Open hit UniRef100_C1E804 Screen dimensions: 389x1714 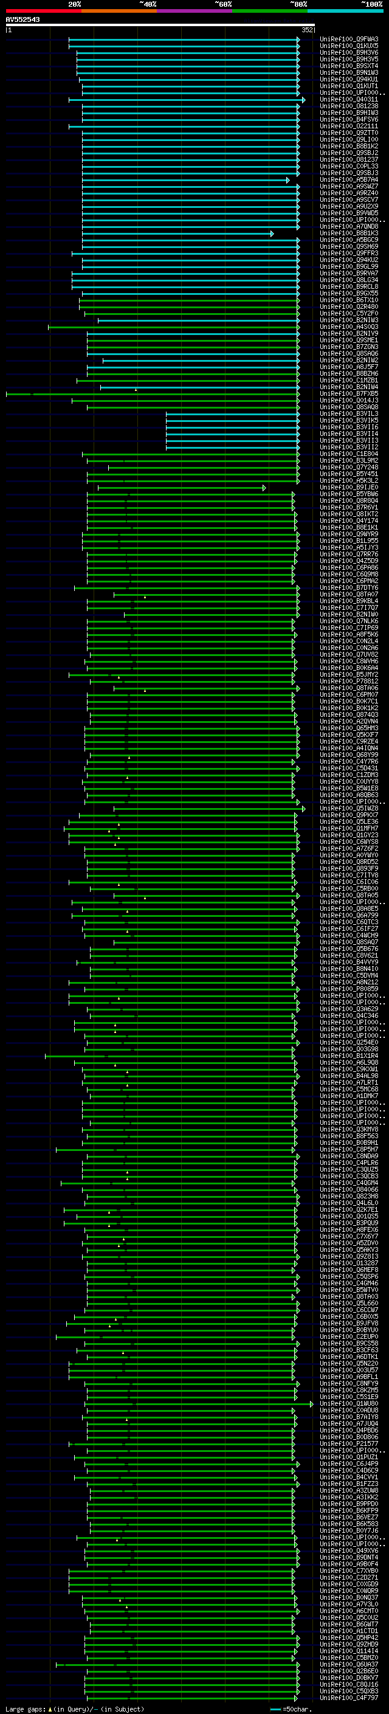[349, 454]
